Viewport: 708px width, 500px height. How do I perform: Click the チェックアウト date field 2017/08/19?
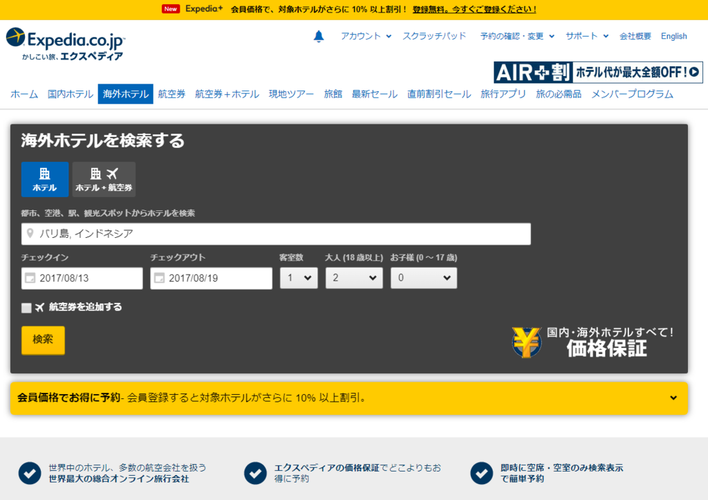(212, 278)
